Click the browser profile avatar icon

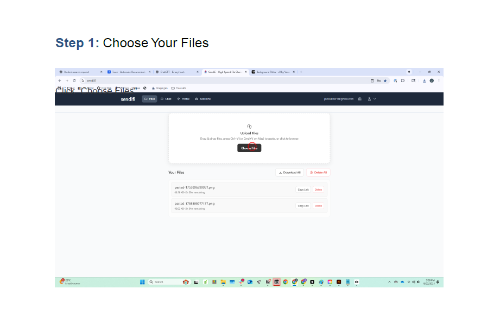pyautogui.click(x=432, y=80)
